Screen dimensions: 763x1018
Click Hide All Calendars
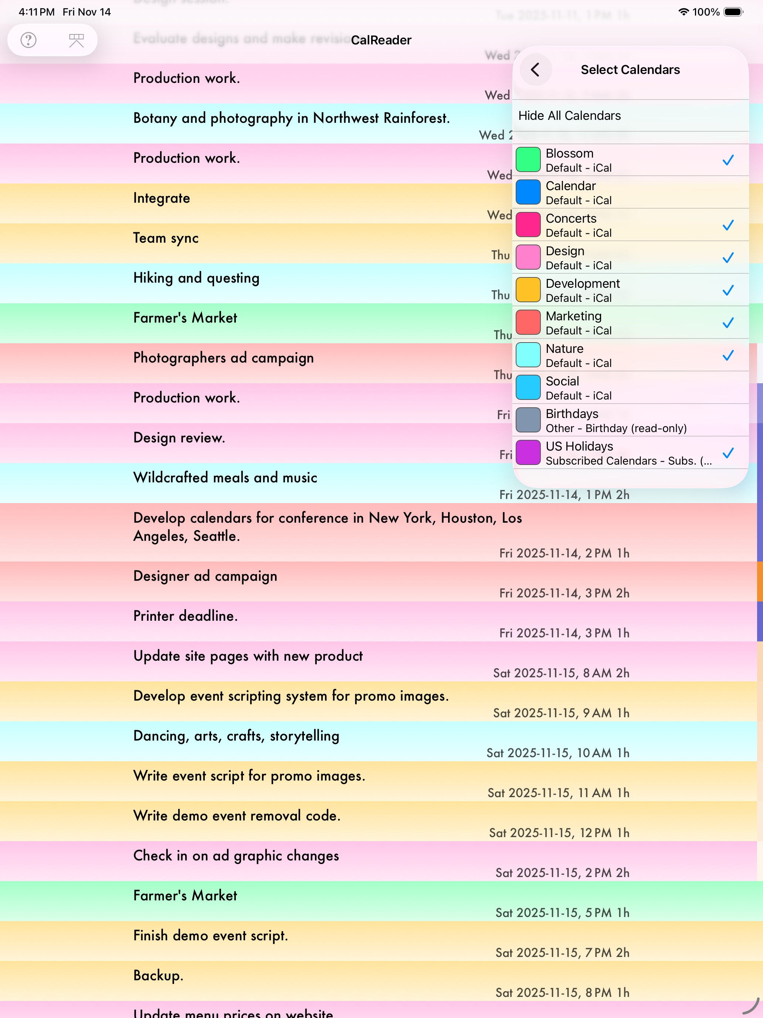[631, 115]
